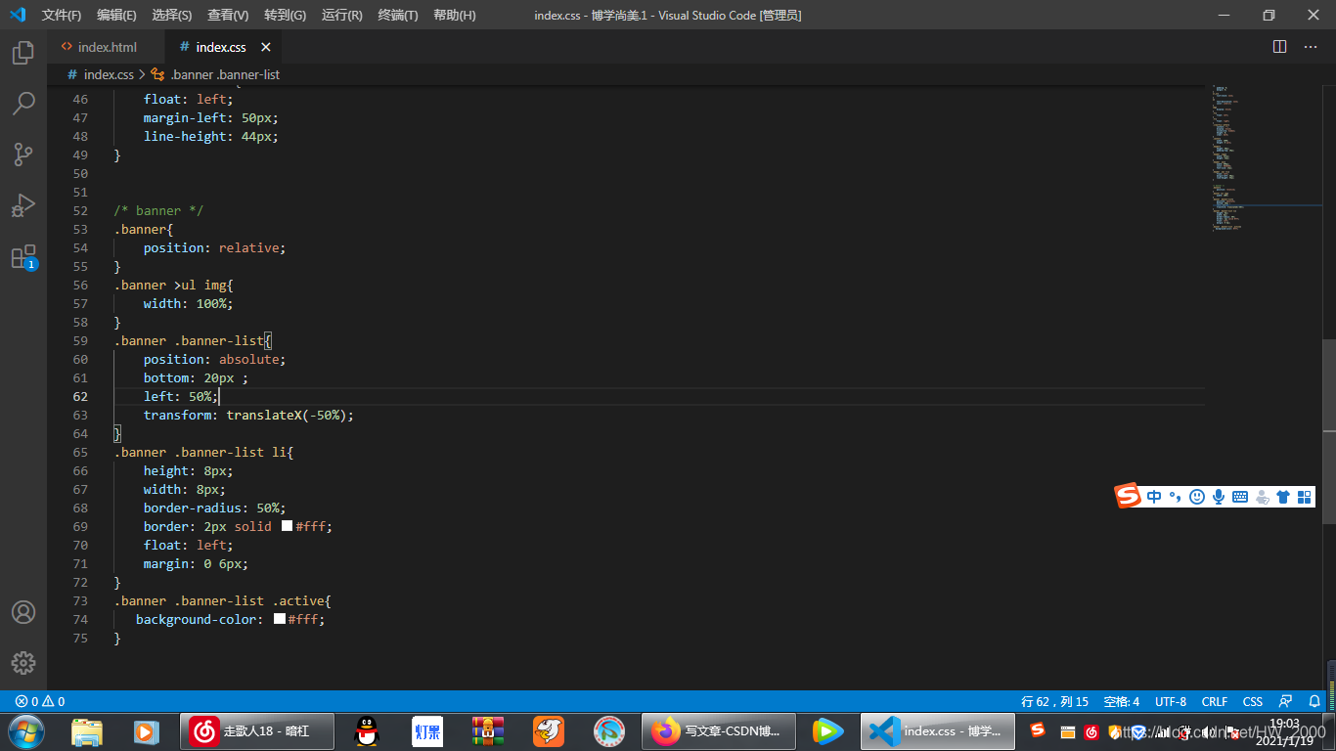Open the Explorer view in activity bar
This screenshot has width=1336, height=751.
pyautogui.click(x=23, y=53)
